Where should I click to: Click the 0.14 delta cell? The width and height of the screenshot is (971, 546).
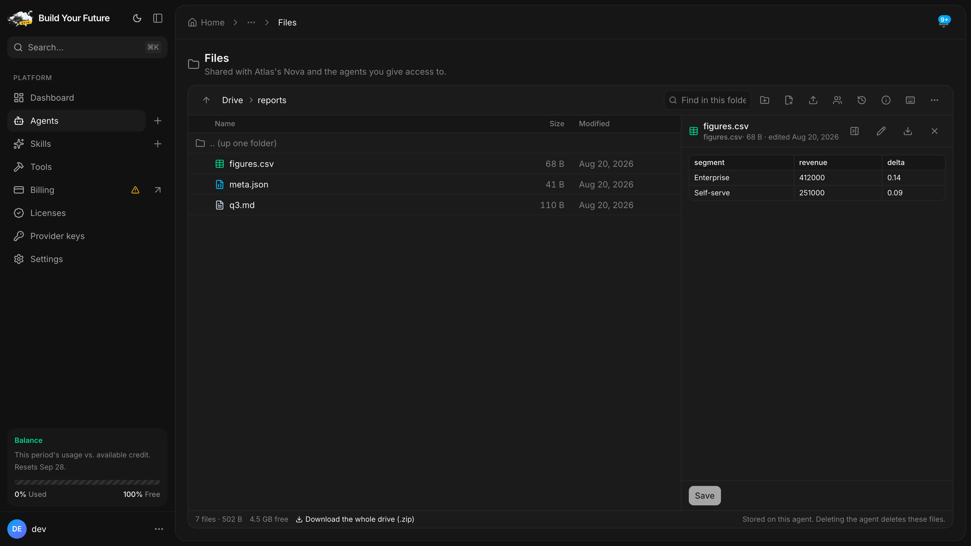click(x=913, y=177)
